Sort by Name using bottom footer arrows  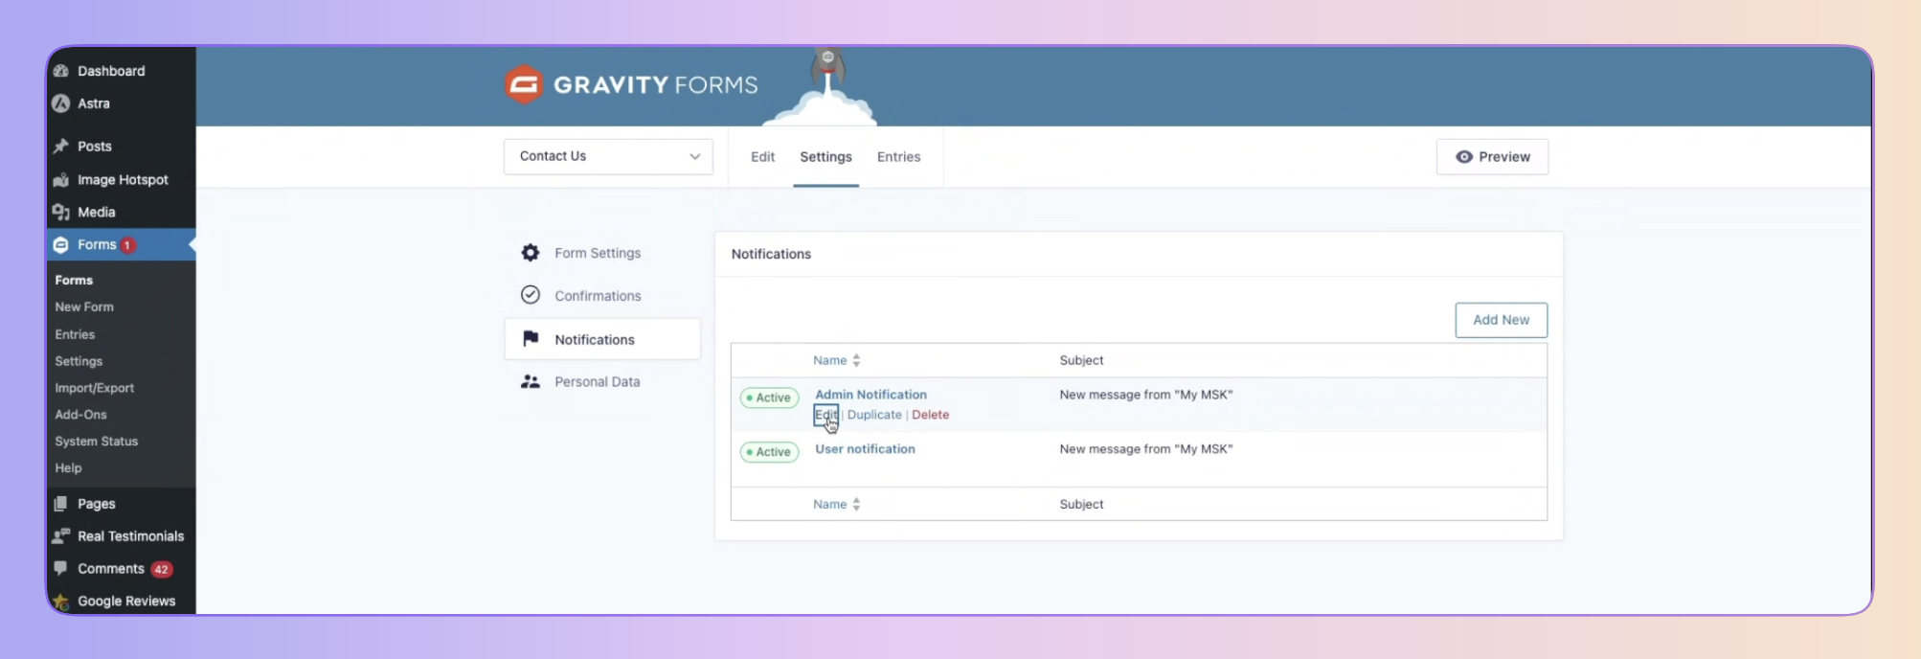856,504
